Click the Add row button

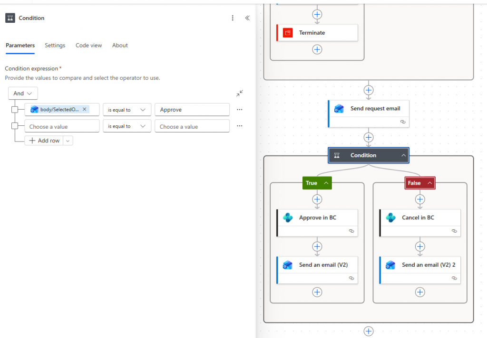click(45, 141)
